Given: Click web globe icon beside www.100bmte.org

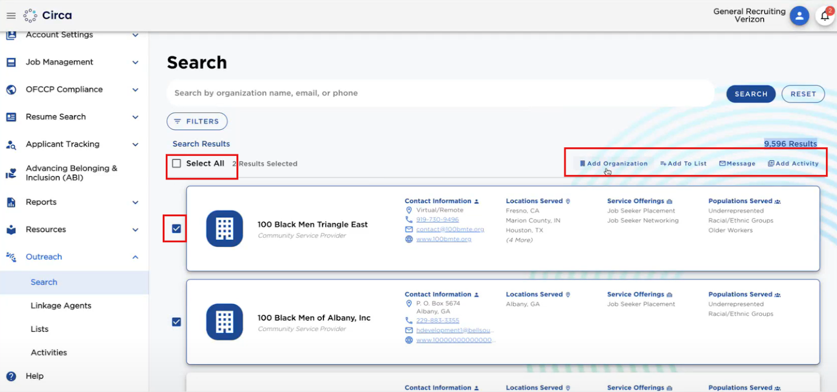Looking at the screenshot, I should coord(409,239).
